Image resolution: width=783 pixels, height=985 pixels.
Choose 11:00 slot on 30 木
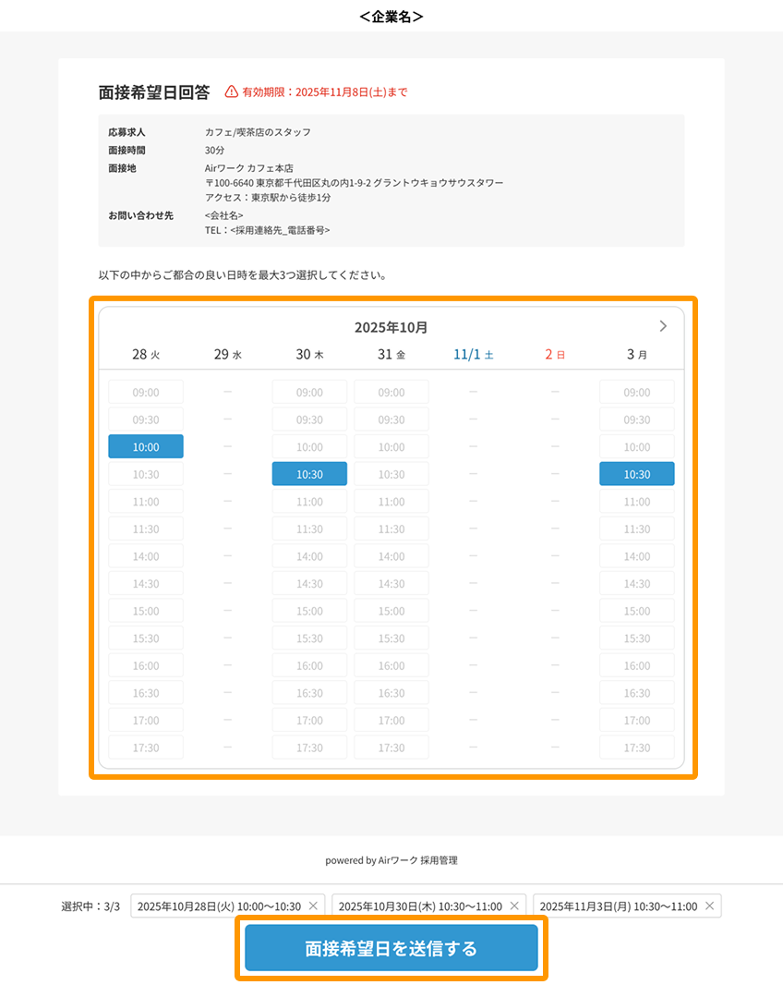pyautogui.click(x=309, y=502)
